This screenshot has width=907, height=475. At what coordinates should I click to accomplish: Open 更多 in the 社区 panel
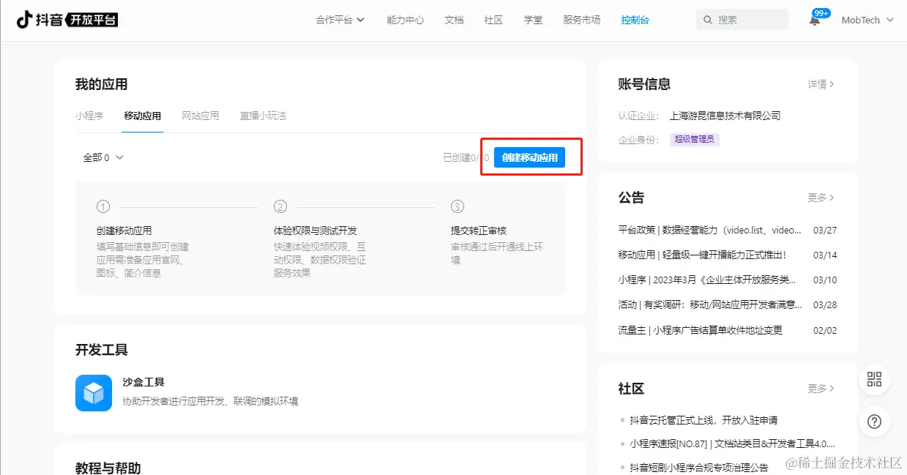point(821,389)
